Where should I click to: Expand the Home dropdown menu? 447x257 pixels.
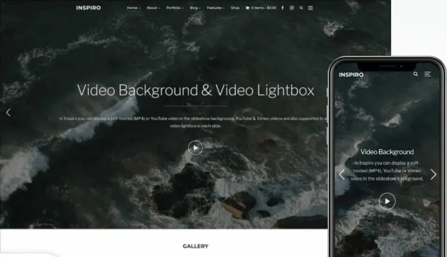(x=133, y=8)
